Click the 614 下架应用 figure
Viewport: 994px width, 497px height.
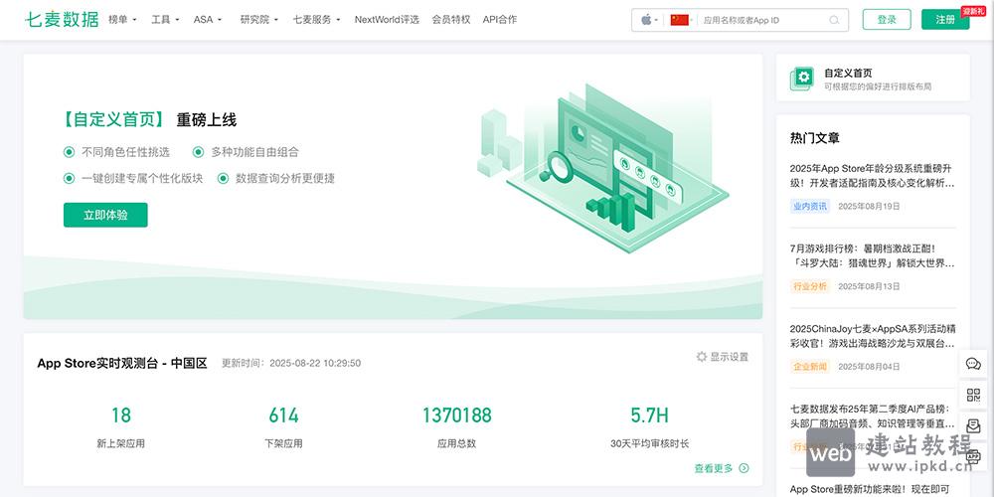283,415
